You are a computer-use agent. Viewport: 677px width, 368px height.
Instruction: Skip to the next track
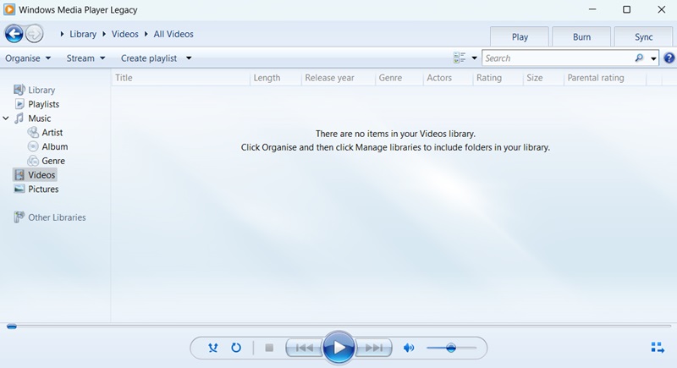point(374,348)
